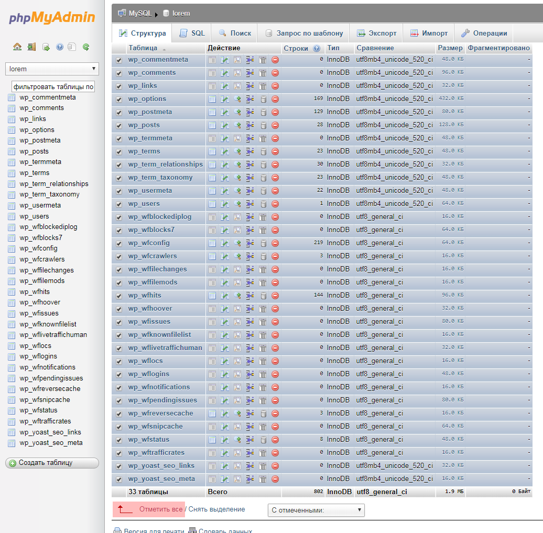Click the empty trash icon for wp_users
The height and width of the screenshot is (533, 543).
click(x=263, y=204)
